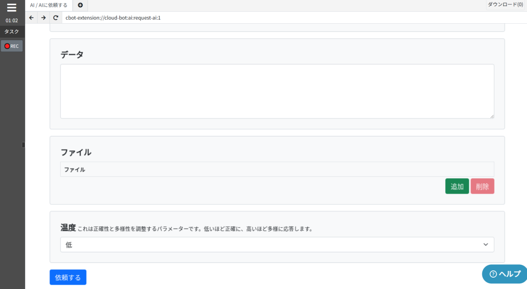527x289 pixels.
Task: Open the hamburger menu icon
Action: [12, 7]
